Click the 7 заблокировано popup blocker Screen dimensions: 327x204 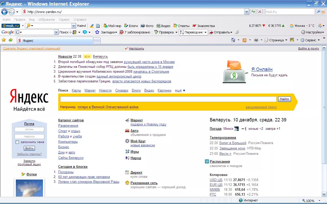[x=135, y=32]
